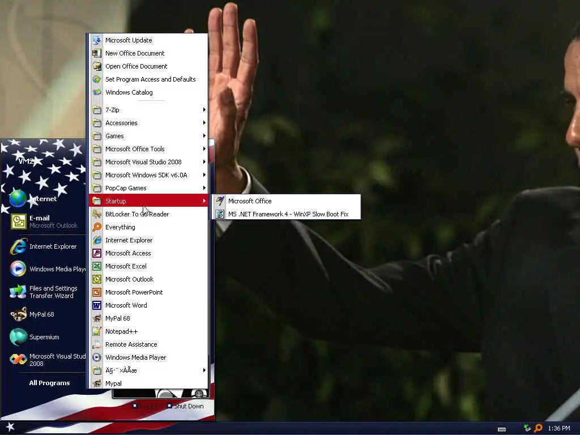Click the Open Office Document icon
580x435 pixels.
coord(97,66)
